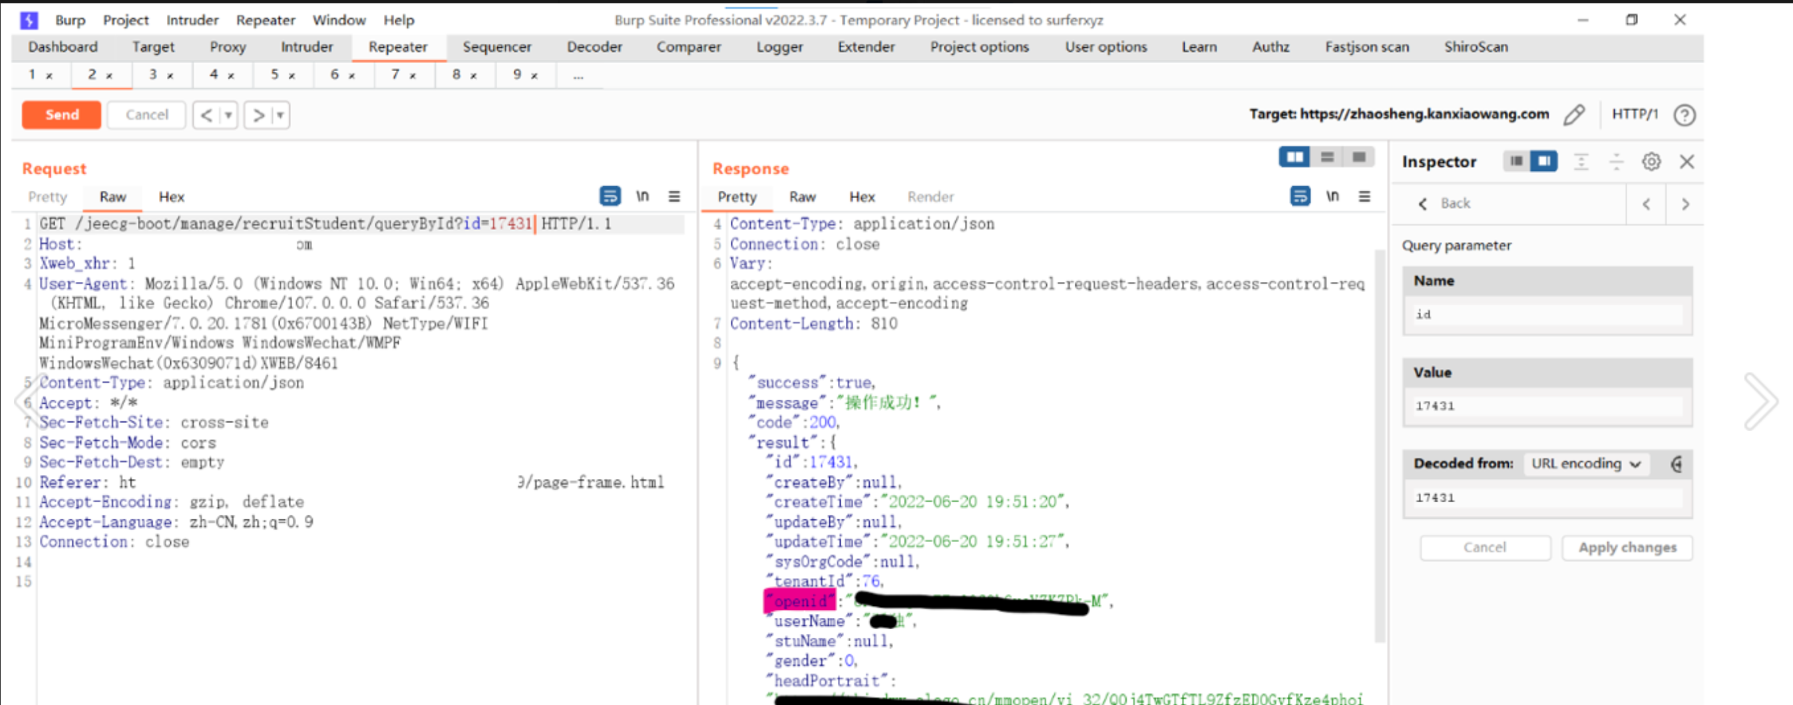Click the Response pane vertical scrollbar
This screenshot has width=1793, height=705.
1380,445
